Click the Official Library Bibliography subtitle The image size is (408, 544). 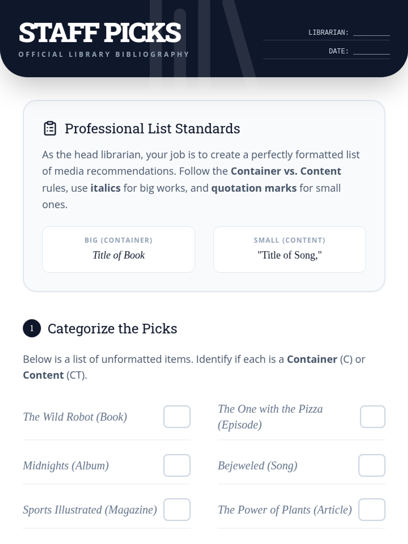click(104, 54)
